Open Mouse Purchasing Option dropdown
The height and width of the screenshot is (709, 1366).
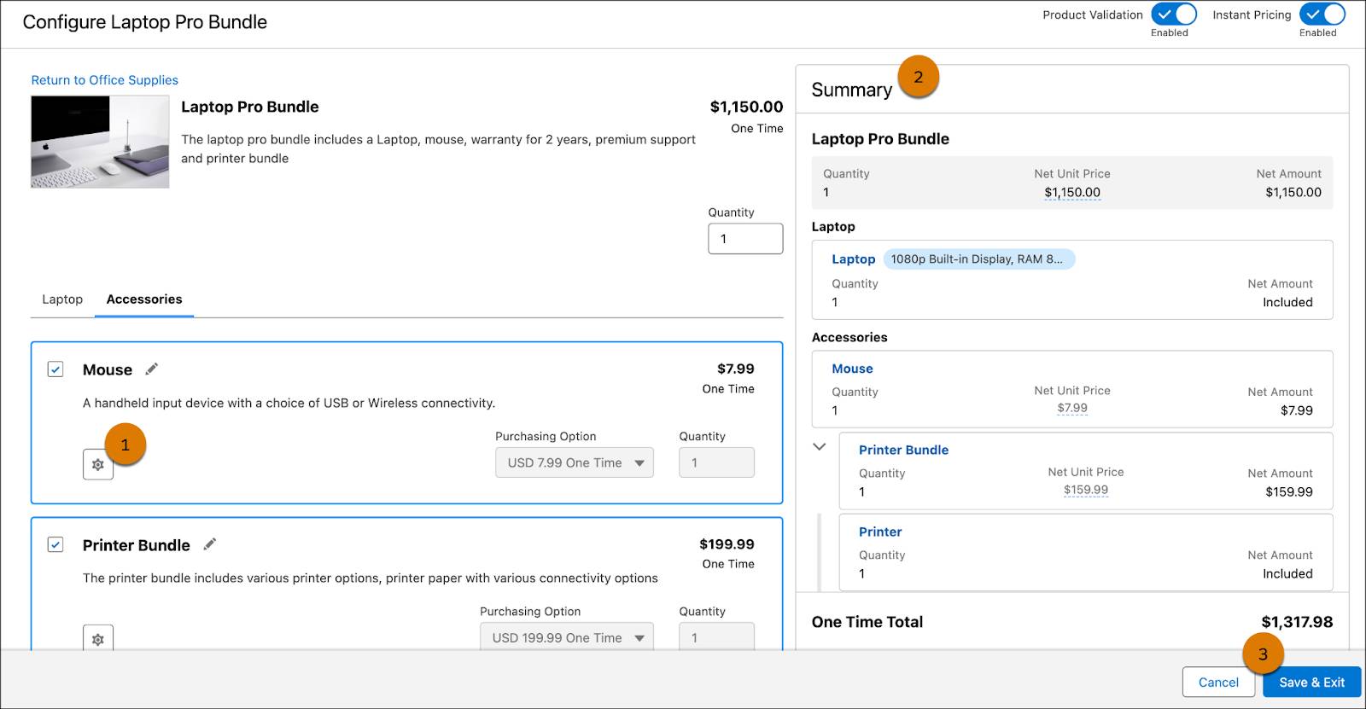point(574,462)
